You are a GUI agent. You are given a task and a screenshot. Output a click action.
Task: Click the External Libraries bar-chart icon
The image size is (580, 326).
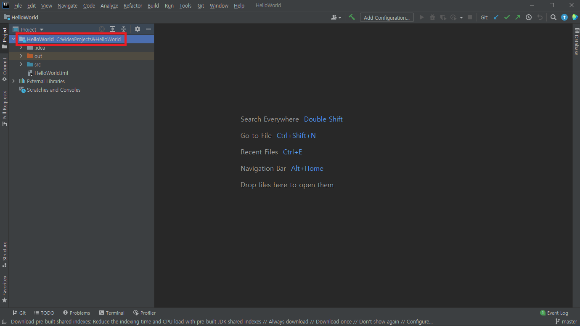point(22,81)
